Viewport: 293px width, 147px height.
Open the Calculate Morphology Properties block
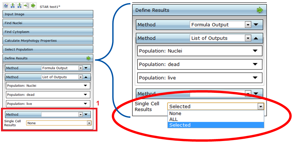pos(48,41)
